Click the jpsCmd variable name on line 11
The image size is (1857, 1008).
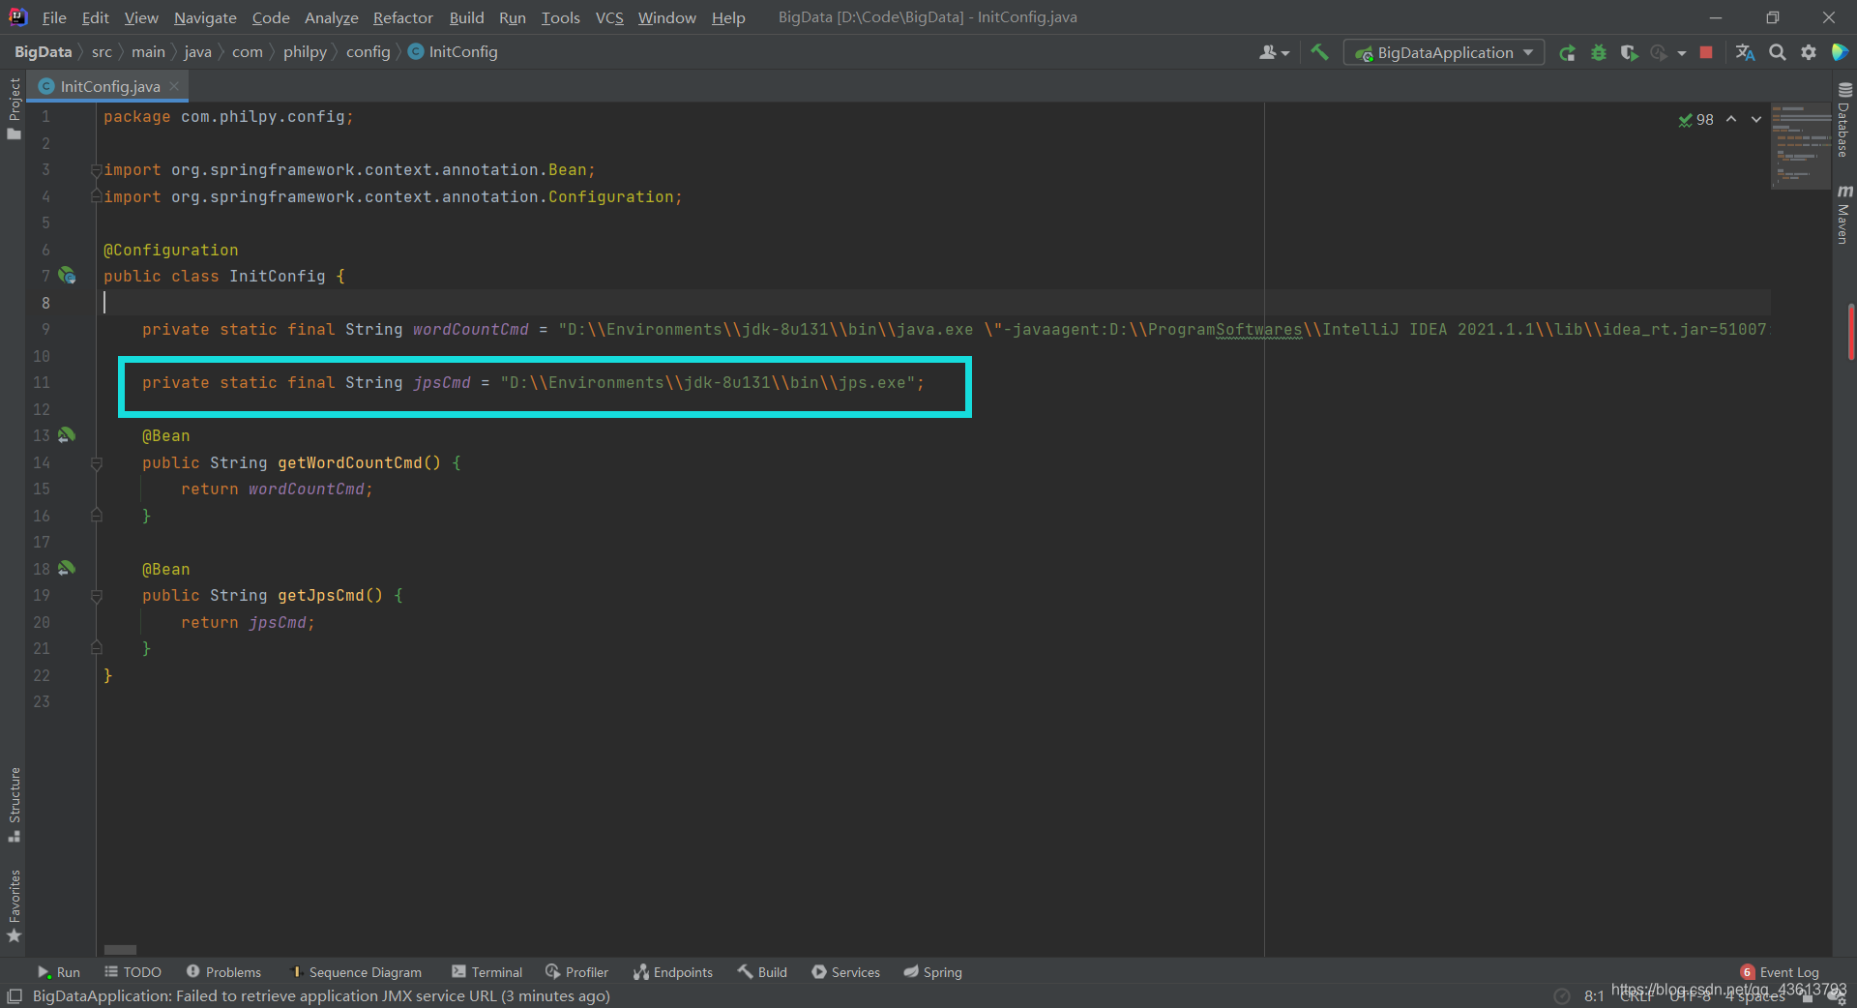442,383
